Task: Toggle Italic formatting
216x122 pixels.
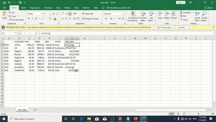Action: (32, 19)
